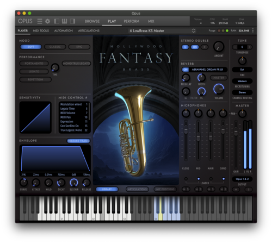Open the Abravanel Organ reverb preset dropdown
This screenshot has width=272, height=243.
(x=208, y=70)
